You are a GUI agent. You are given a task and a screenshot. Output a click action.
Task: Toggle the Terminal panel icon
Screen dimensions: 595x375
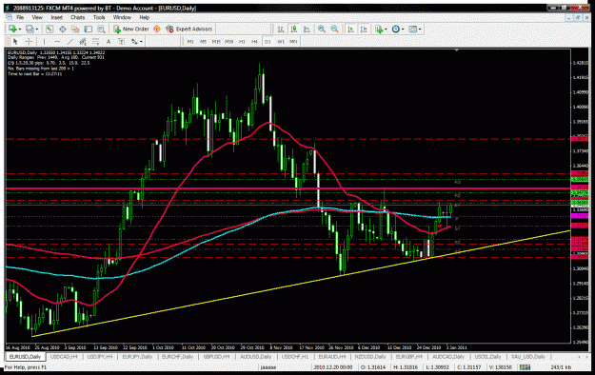pos(88,29)
